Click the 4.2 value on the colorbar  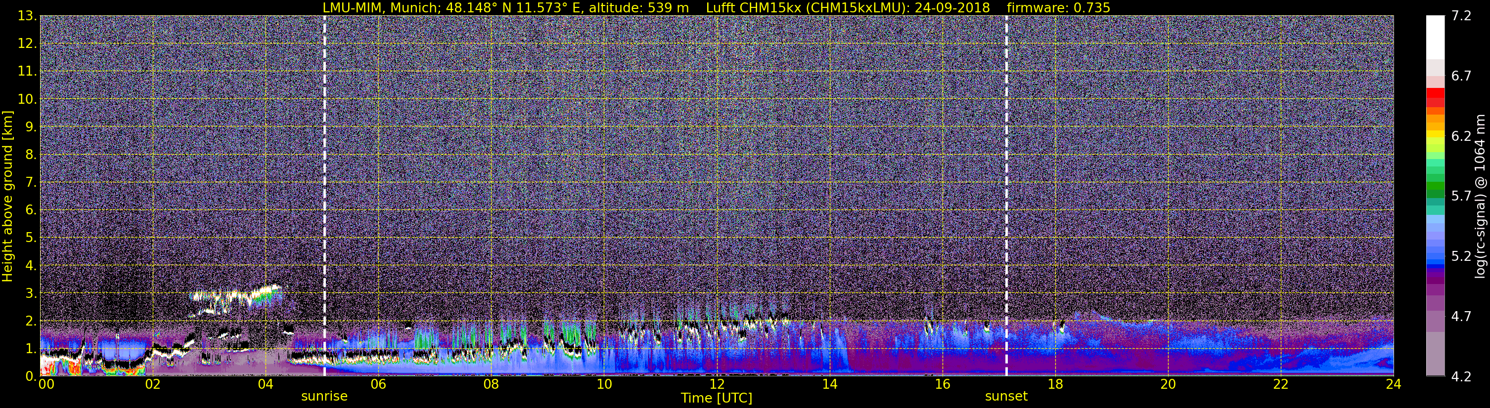1461,377
